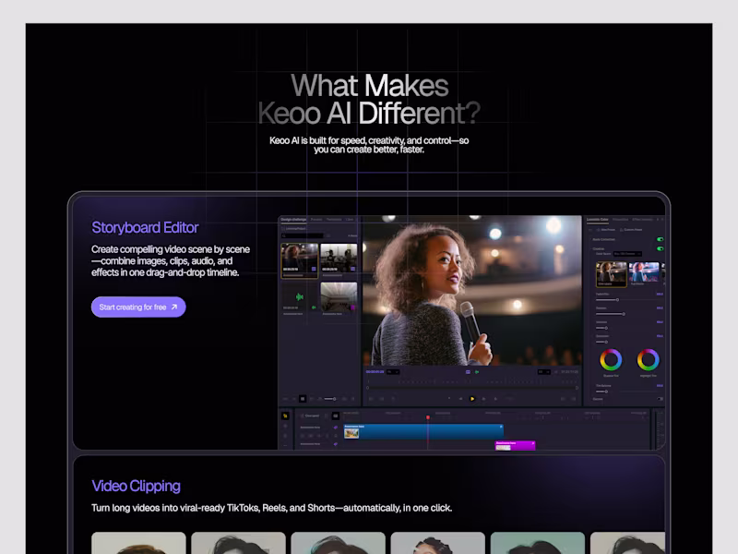Select the black-and-white band clip thumbnail
This screenshot has width=738, height=554.
[339, 258]
